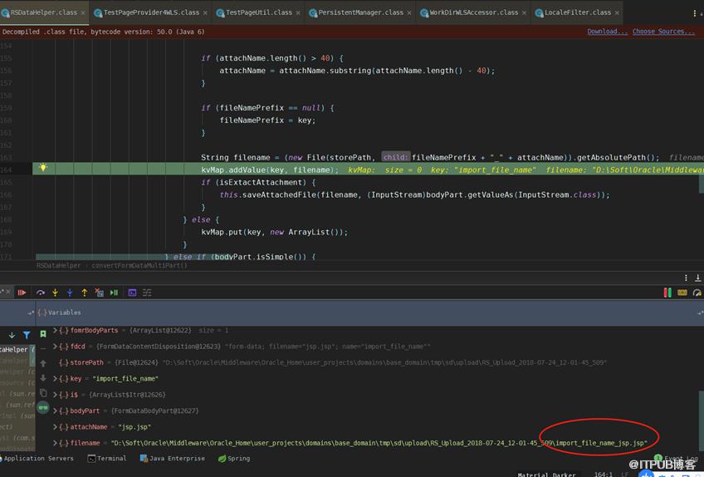Click the Download... sources link
Screen dimensions: 704x477
tap(607, 32)
